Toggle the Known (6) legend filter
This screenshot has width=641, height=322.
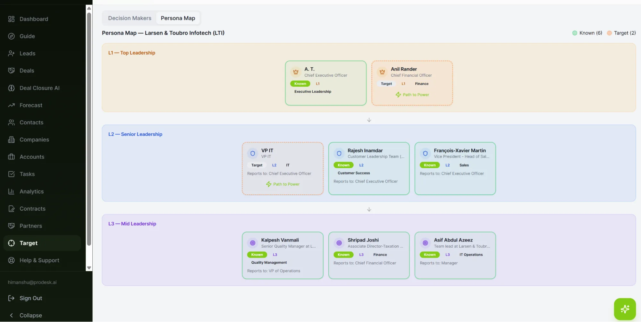587,33
